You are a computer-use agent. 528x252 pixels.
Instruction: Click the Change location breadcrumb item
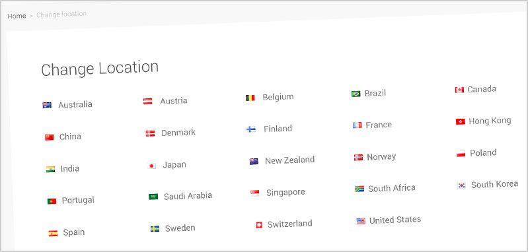[x=61, y=15]
